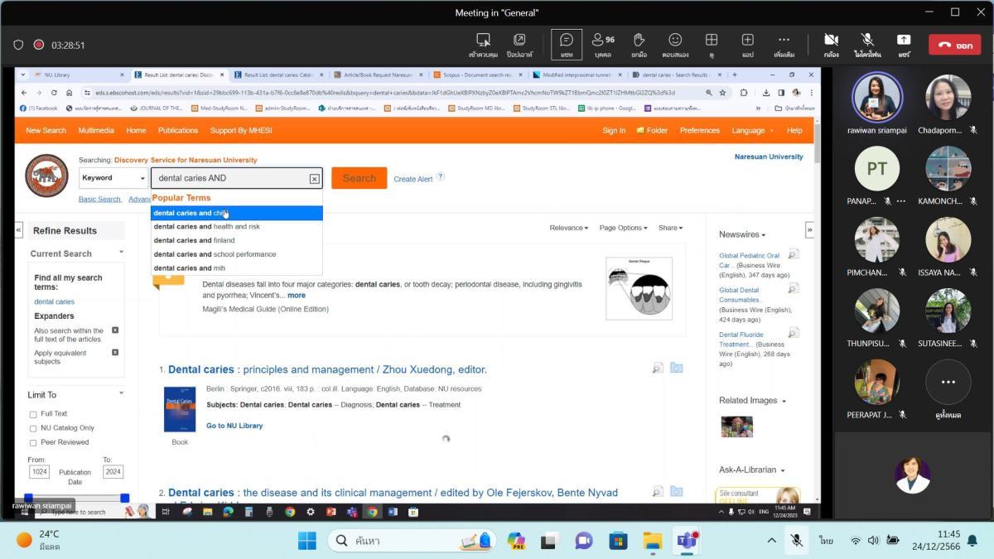
Task: Open the Multimedia menu item
Action: click(x=96, y=130)
